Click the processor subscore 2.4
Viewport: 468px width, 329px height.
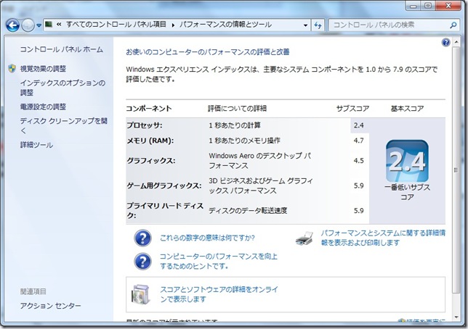pyautogui.click(x=359, y=125)
